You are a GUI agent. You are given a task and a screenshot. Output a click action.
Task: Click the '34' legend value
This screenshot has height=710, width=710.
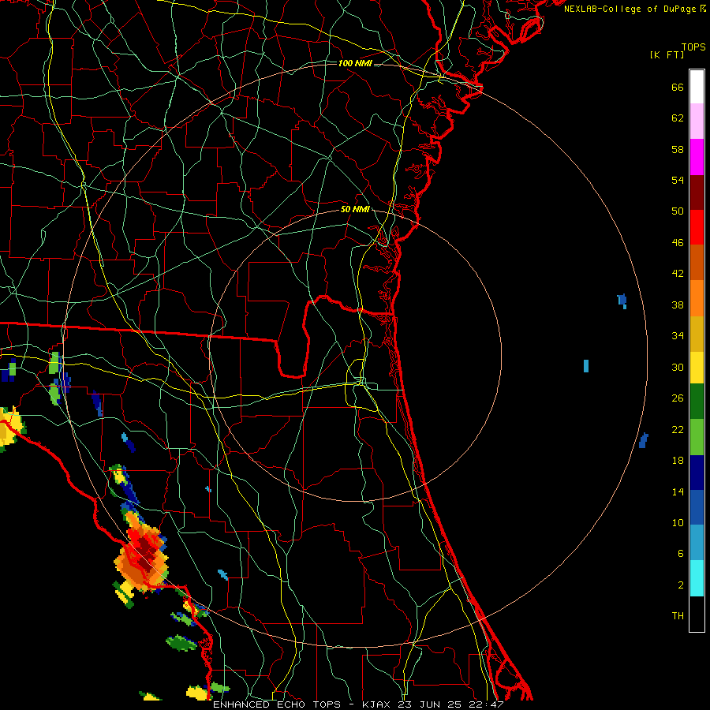678,336
